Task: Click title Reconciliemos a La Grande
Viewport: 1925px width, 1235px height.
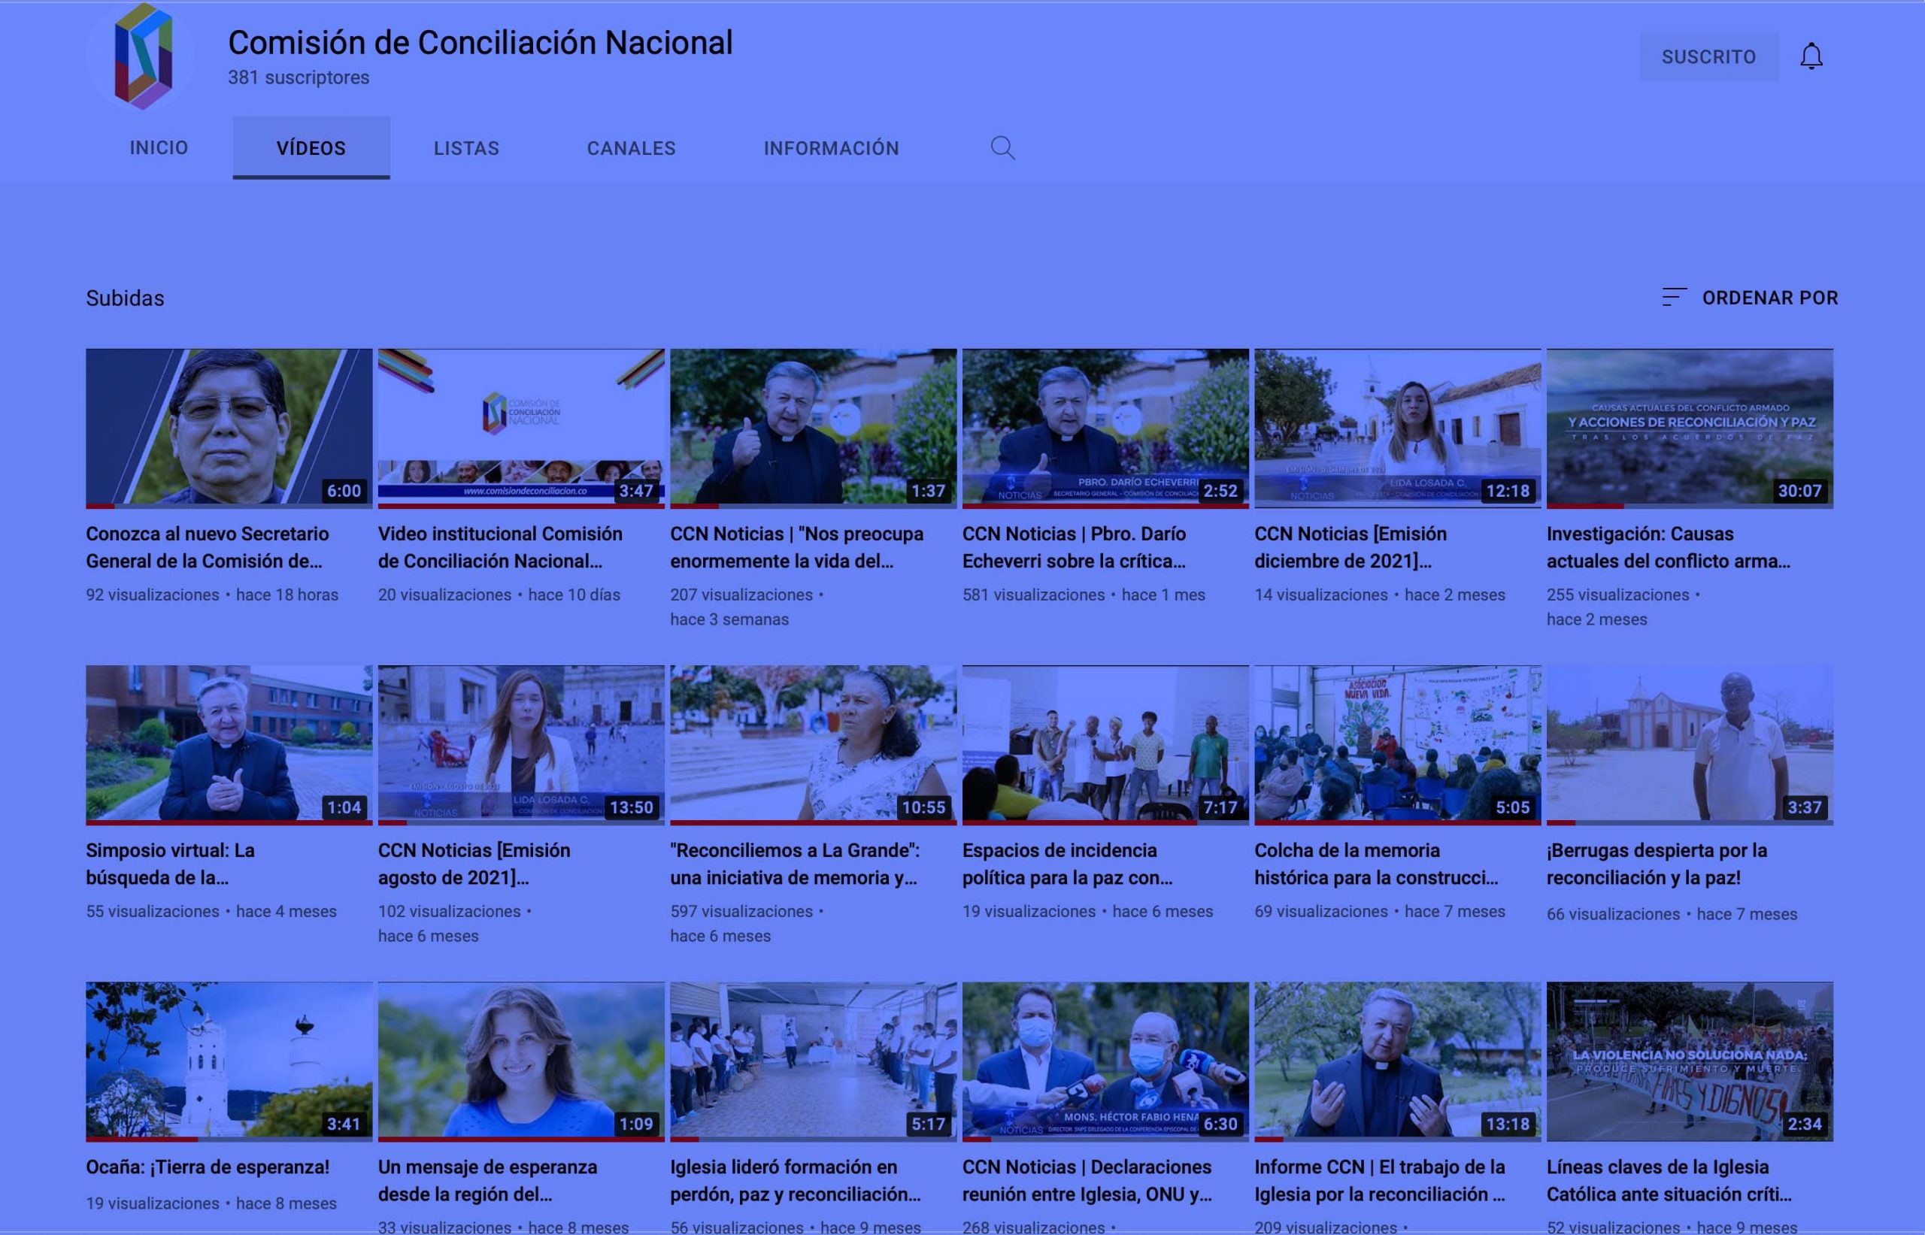Action: (x=795, y=864)
